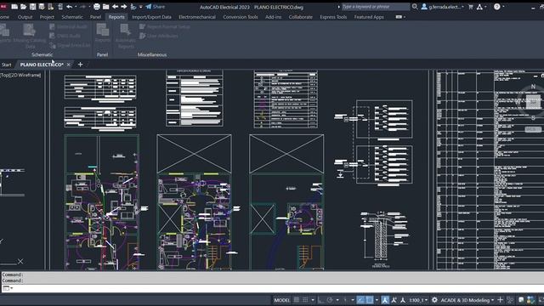
Task: Click the Save As icon
Action: pos(42,7)
